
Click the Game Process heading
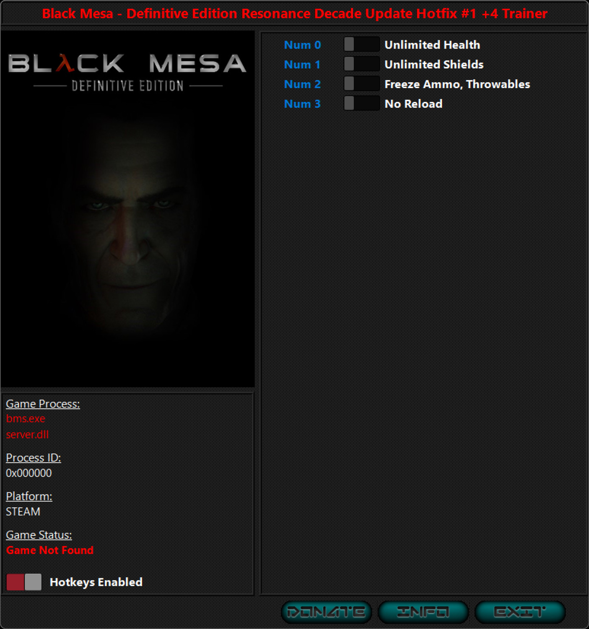click(43, 404)
